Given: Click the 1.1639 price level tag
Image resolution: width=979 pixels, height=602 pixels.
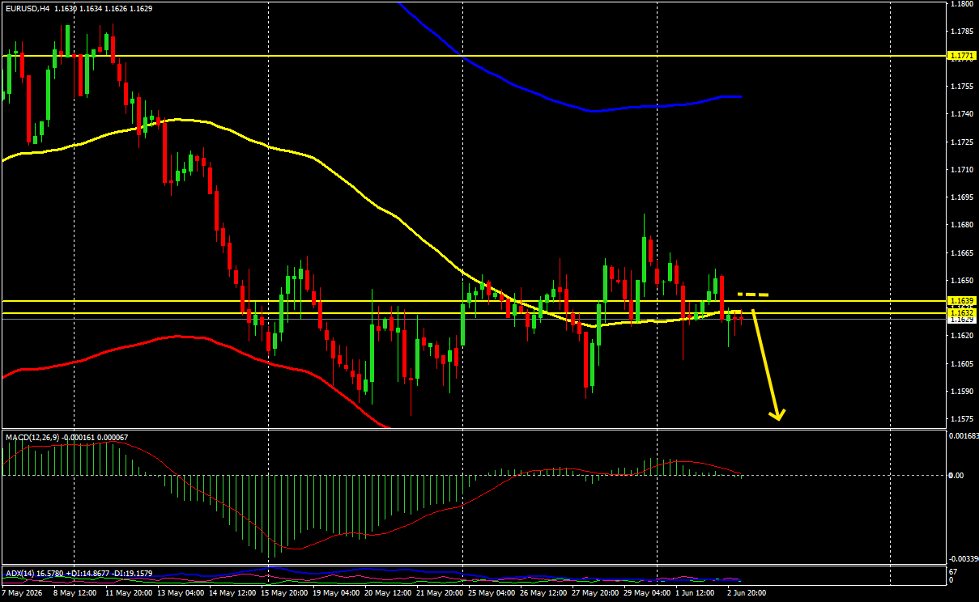Looking at the screenshot, I should click(x=963, y=300).
